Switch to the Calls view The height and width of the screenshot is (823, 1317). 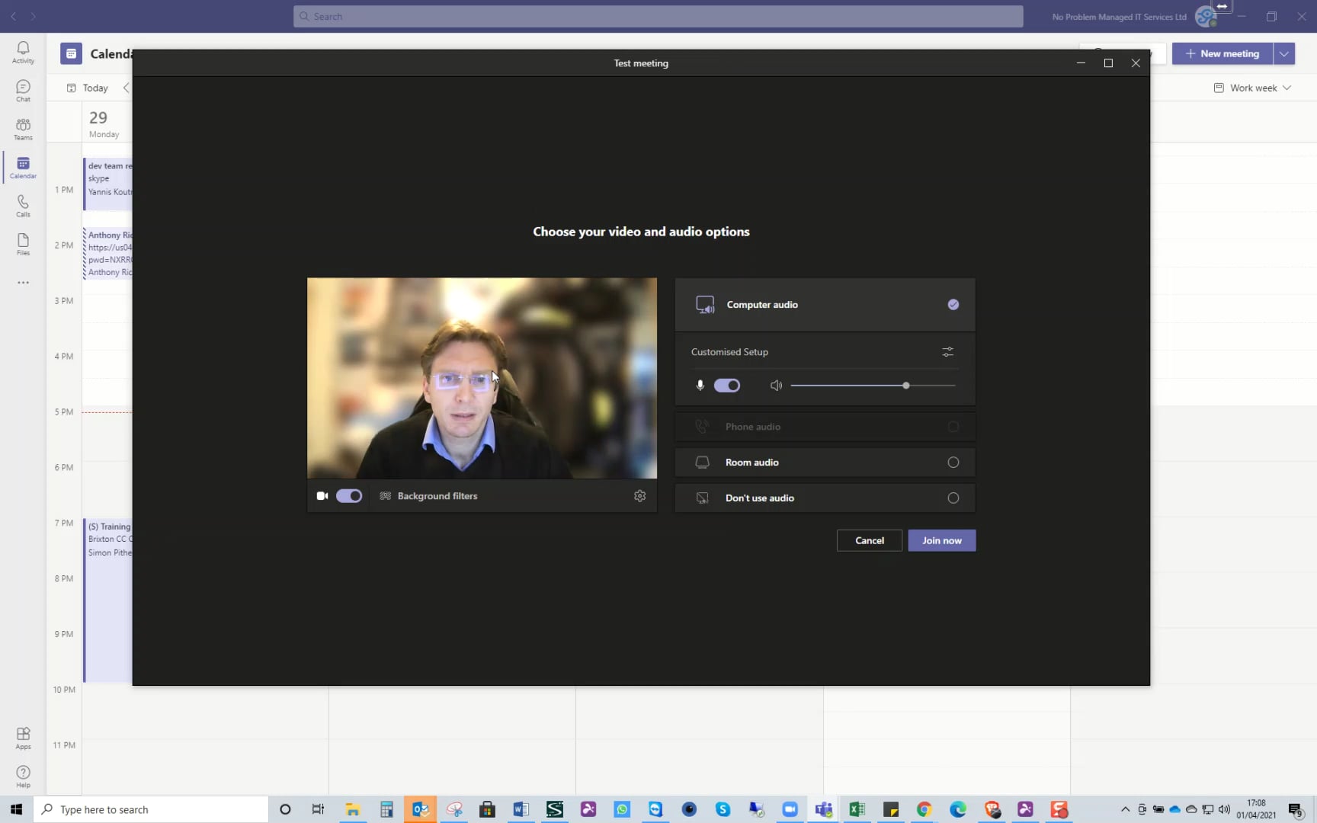point(22,204)
